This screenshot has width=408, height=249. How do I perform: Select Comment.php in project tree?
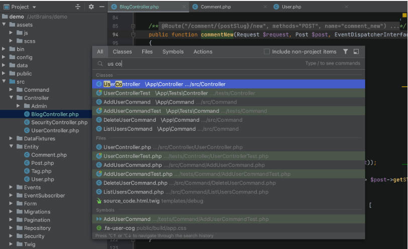(x=49, y=155)
